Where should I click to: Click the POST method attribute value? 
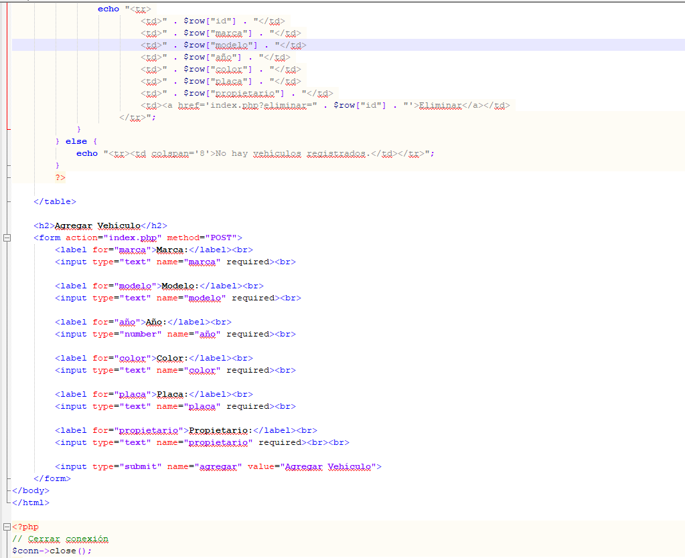tap(220, 238)
